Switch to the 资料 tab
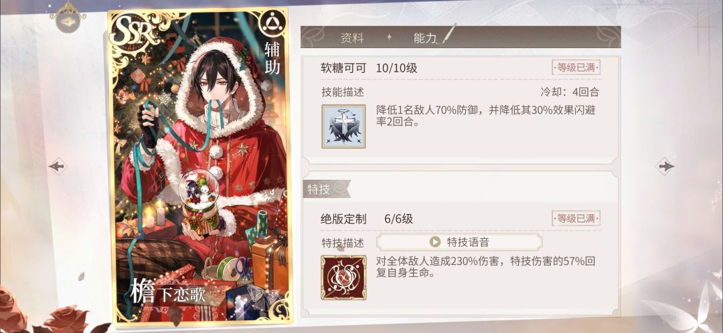The height and width of the screenshot is (333, 723). [x=352, y=38]
